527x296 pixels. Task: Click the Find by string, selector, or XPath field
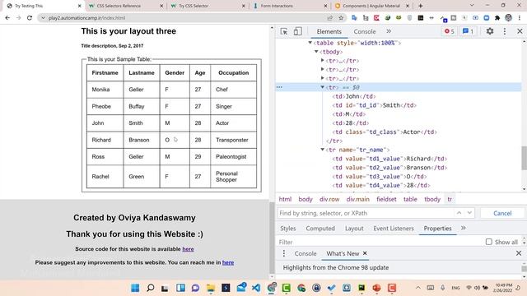coord(365,213)
